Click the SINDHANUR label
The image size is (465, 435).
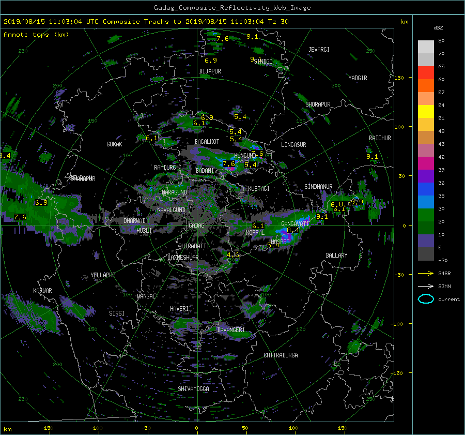point(318,187)
